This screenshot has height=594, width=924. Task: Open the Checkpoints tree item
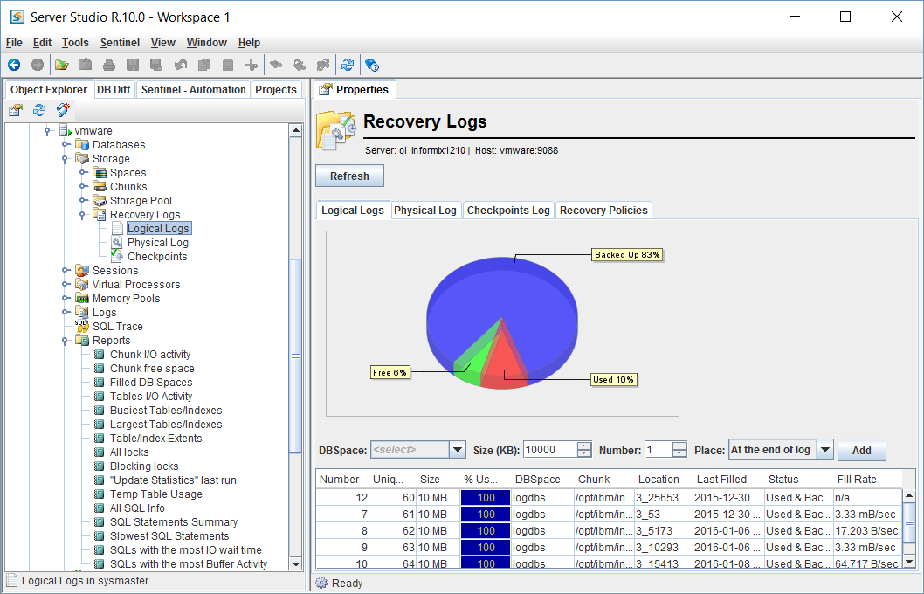156,257
